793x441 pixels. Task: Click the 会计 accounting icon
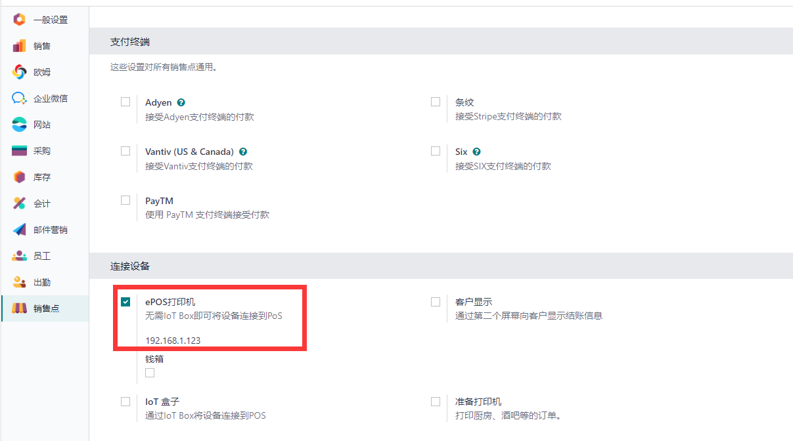click(x=19, y=203)
